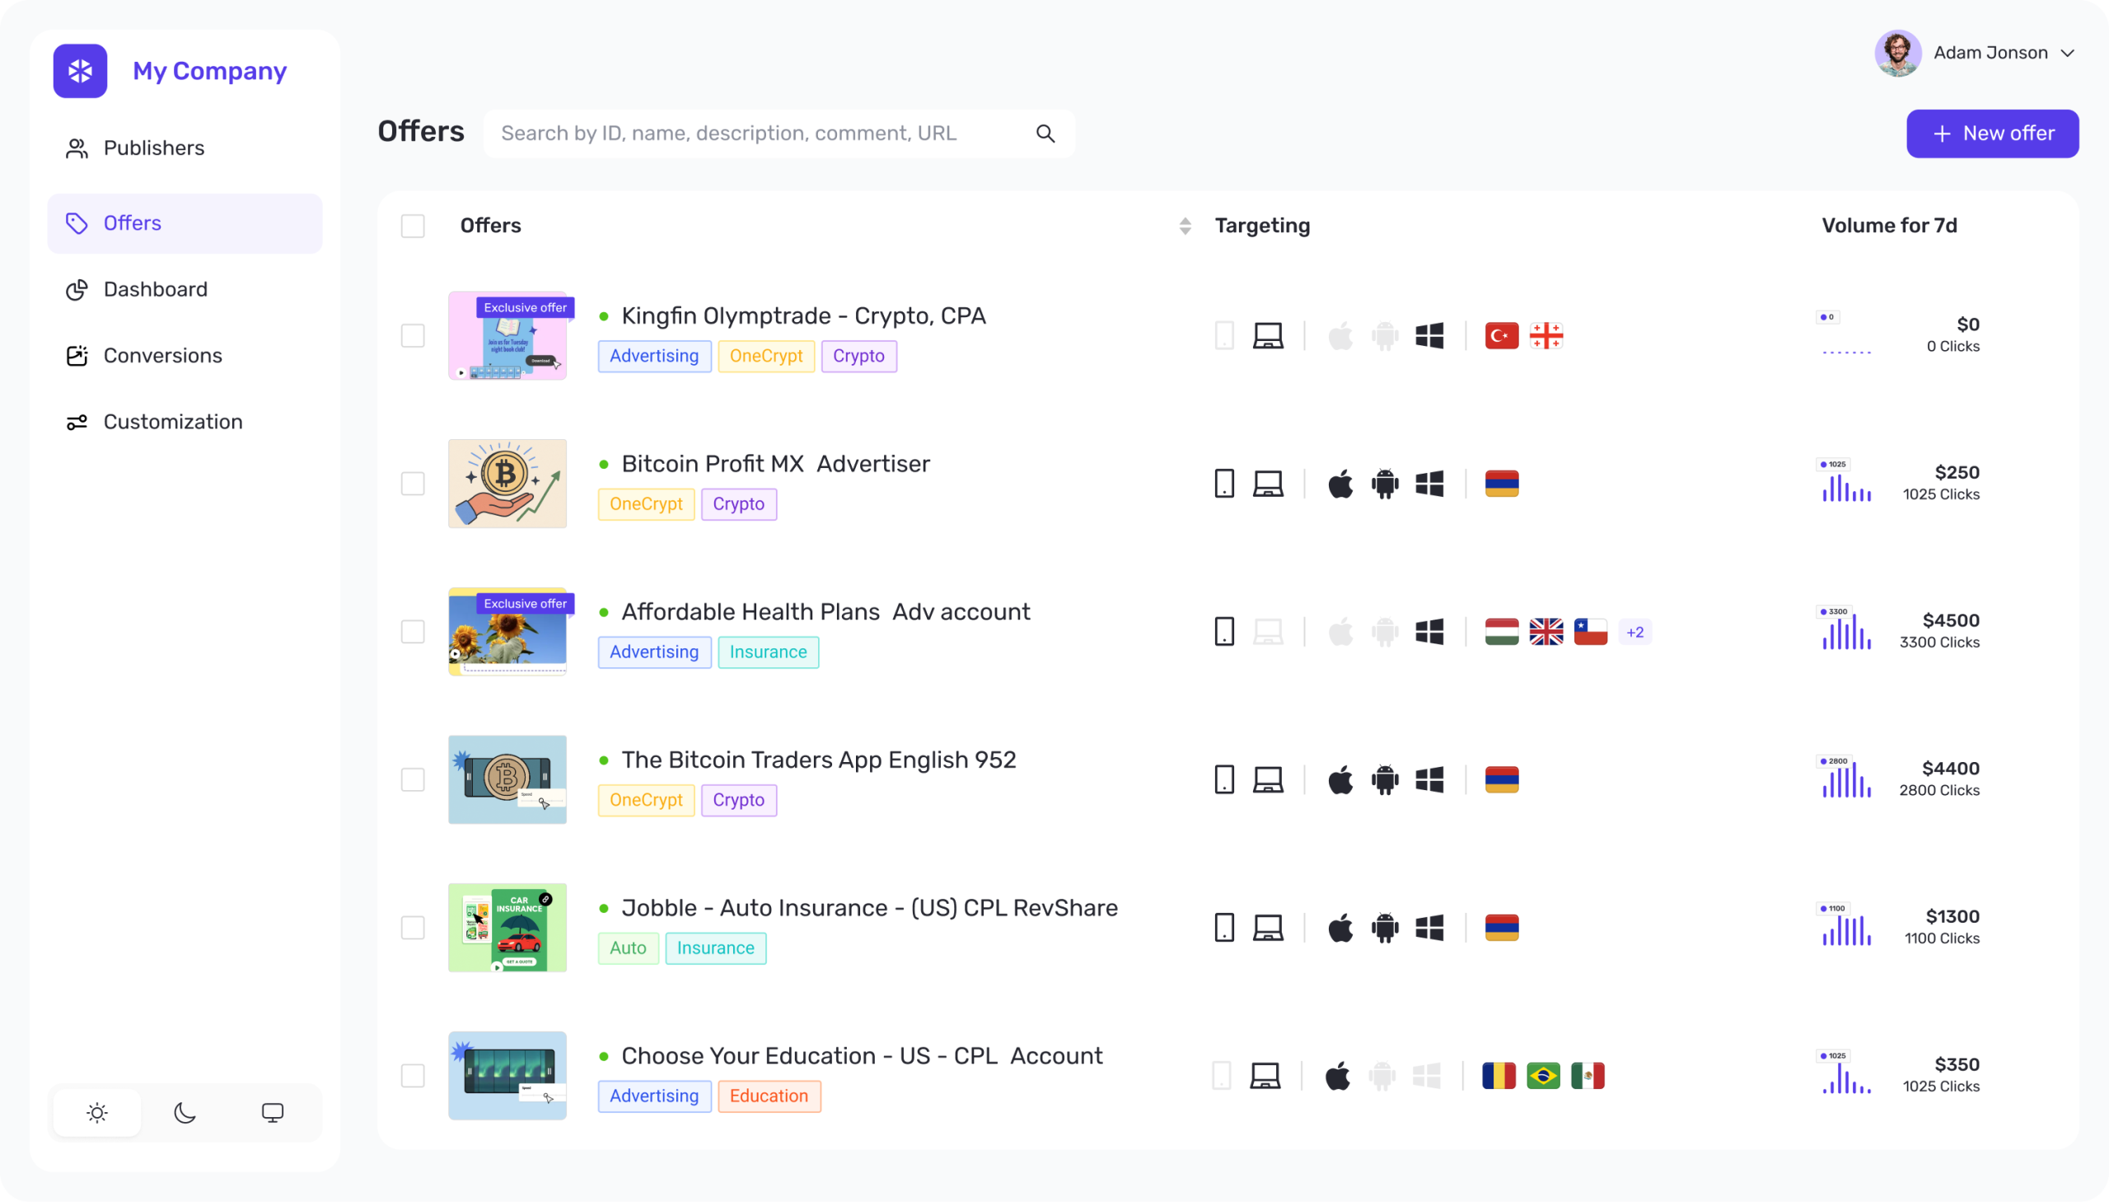The width and height of the screenshot is (2109, 1202).
Task: Choose system theme monitor icon
Action: [273, 1113]
